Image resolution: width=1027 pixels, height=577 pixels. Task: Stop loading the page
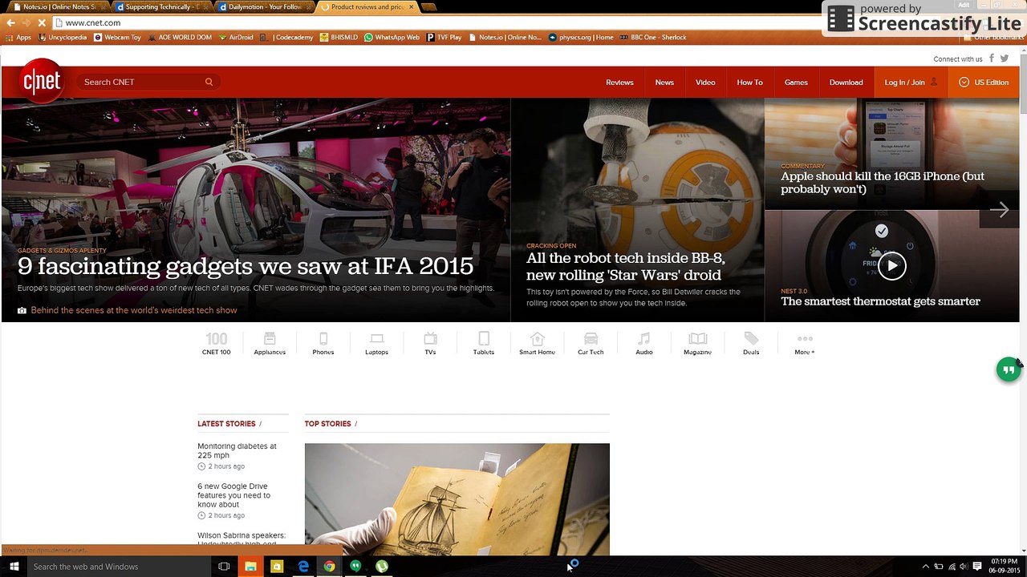point(42,22)
